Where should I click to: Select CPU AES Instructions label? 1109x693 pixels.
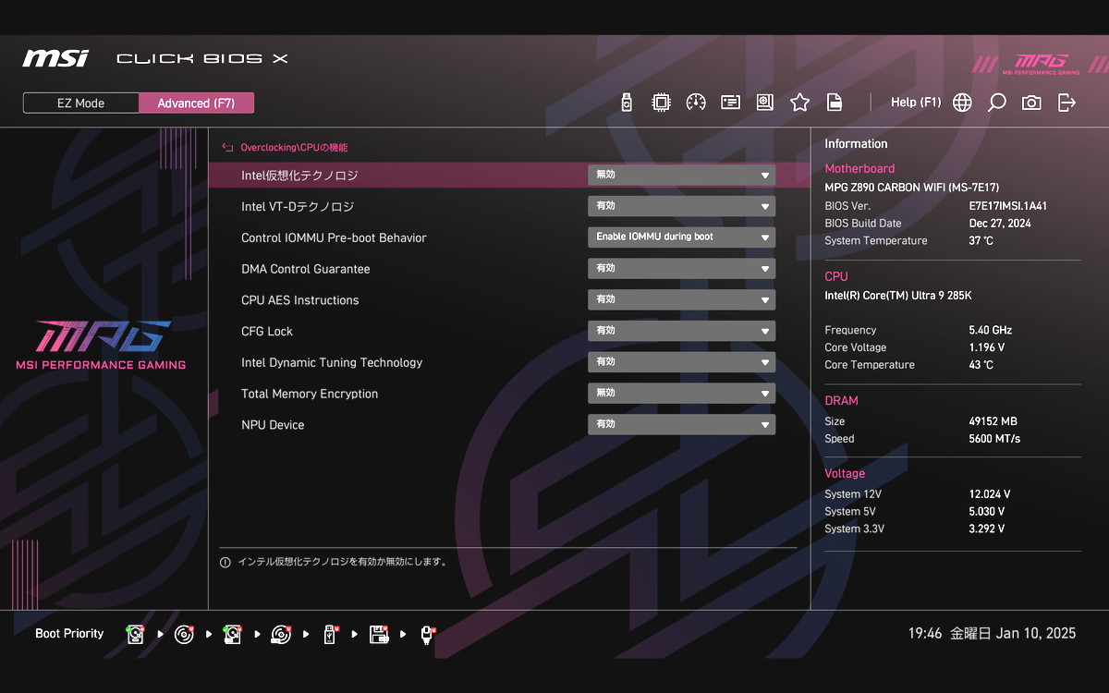(300, 300)
